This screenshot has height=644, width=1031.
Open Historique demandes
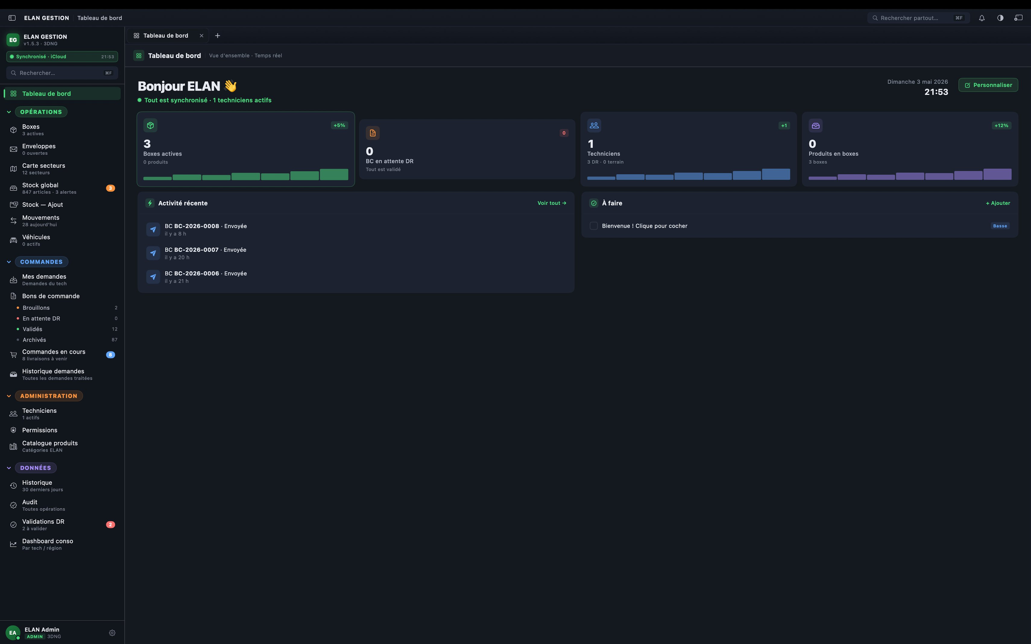[x=62, y=374]
